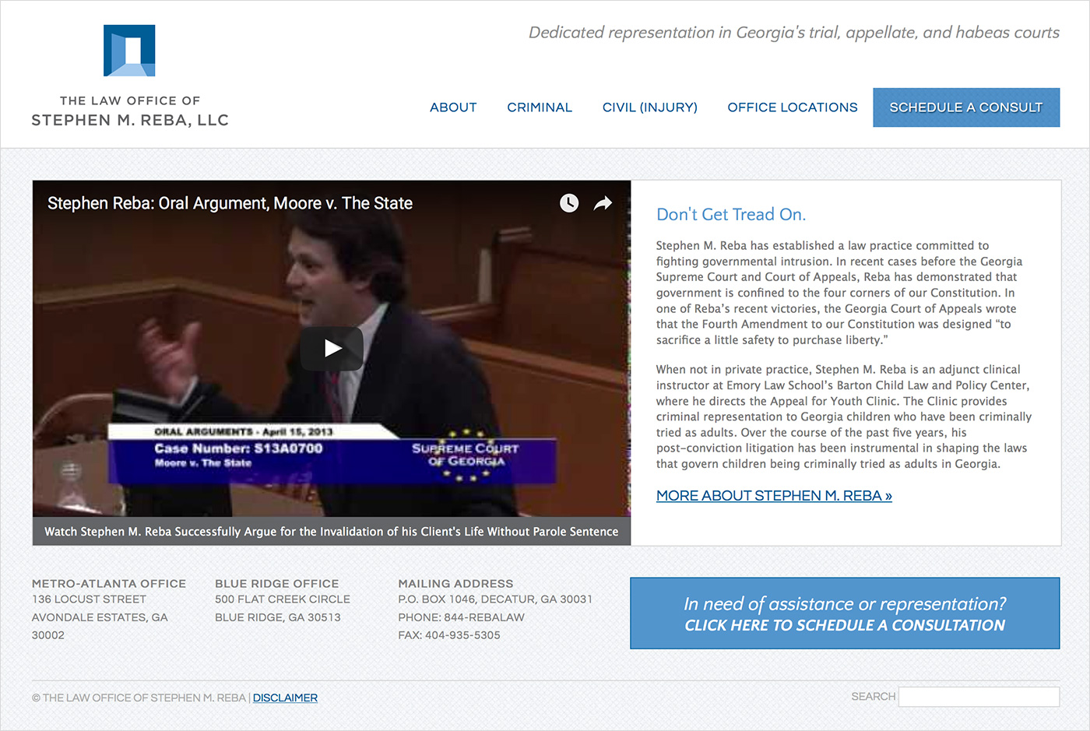This screenshot has width=1090, height=731.
Task: Click the Dedicated representation tagline
Action: (x=794, y=33)
